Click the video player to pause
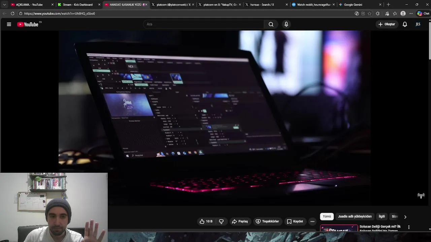The height and width of the screenshot is (242, 431). [214, 118]
